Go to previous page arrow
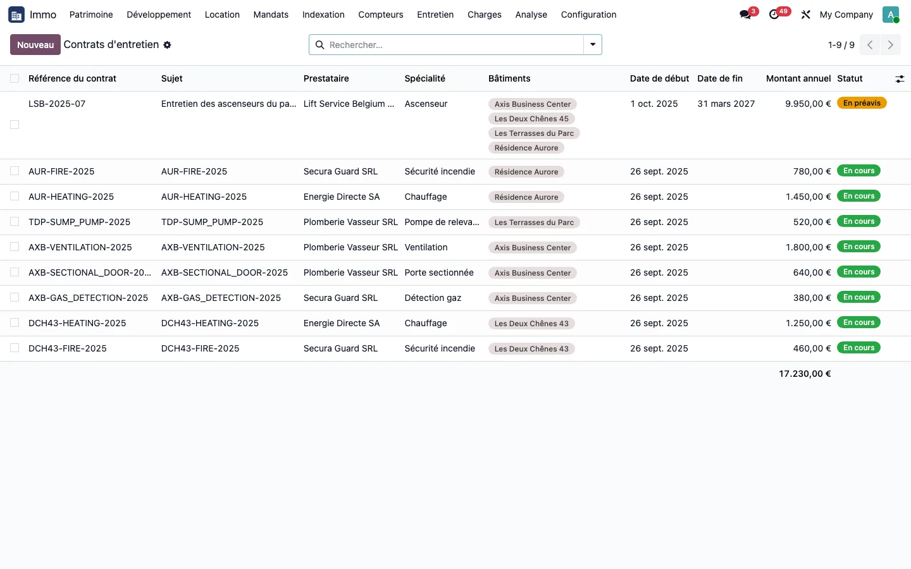 pyautogui.click(x=870, y=45)
